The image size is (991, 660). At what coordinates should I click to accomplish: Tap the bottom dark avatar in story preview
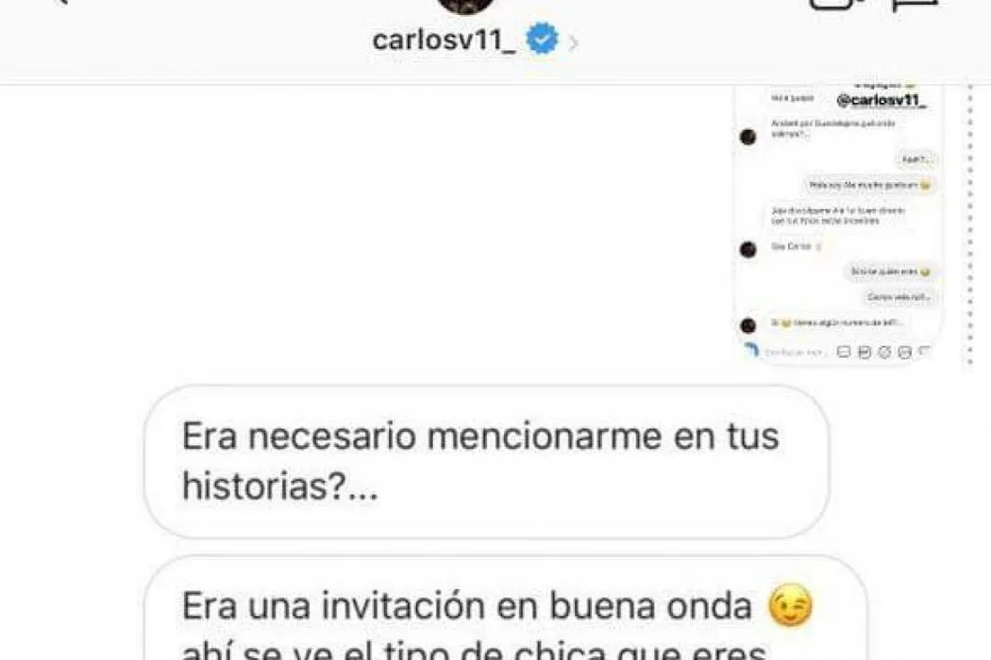point(747,325)
